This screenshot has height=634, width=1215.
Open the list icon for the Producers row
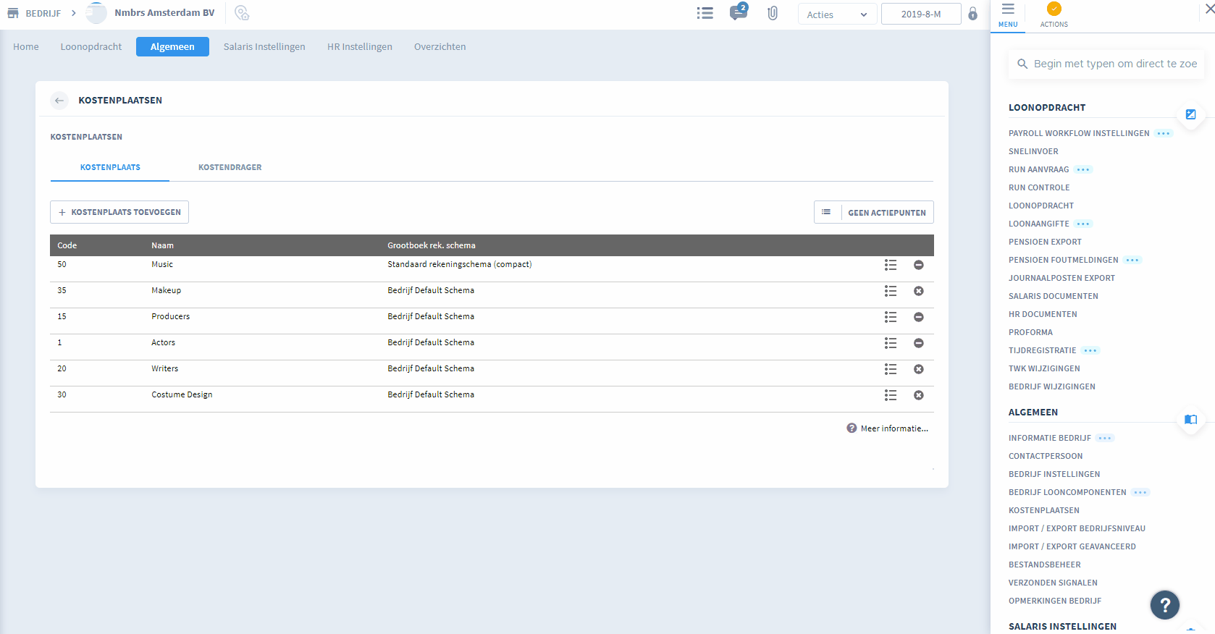[891, 317]
